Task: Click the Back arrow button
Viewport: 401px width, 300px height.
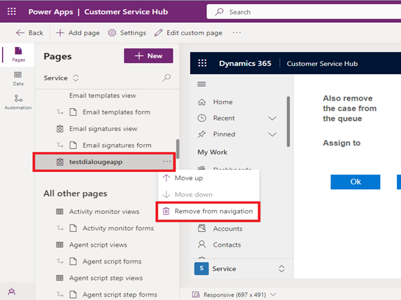Action: point(29,33)
